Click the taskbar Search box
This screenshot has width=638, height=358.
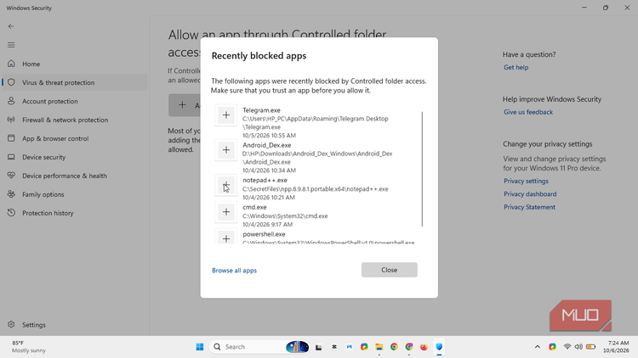(259, 347)
